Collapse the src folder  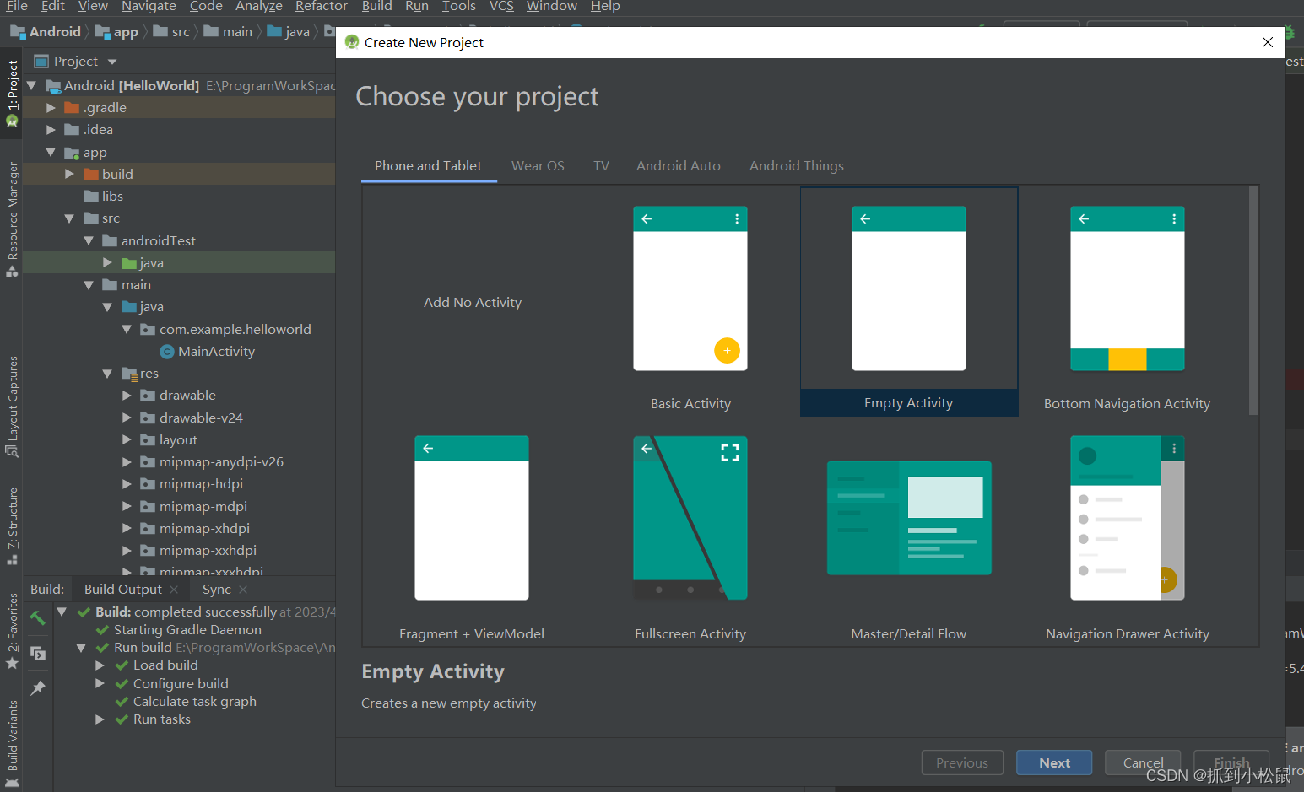pyautogui.click(x=69, y=218)
